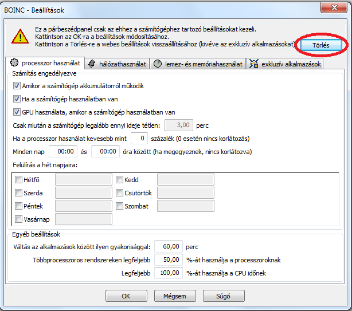Enable the Csütörtök override checkbox

[x=119, y=193]
